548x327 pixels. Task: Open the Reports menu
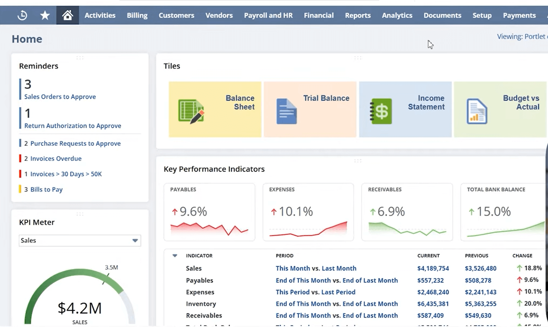[358, 15]
